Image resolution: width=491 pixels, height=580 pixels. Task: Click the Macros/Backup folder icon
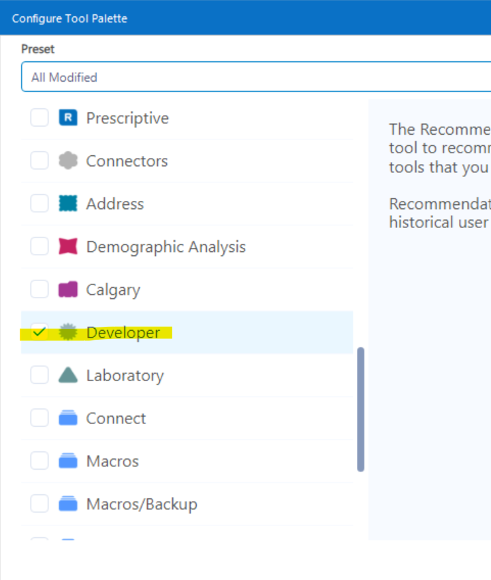(68, 504)
